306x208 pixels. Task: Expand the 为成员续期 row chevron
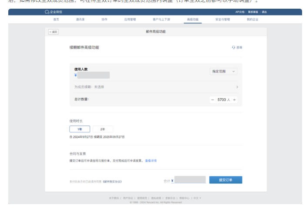(x=237, y=87)
